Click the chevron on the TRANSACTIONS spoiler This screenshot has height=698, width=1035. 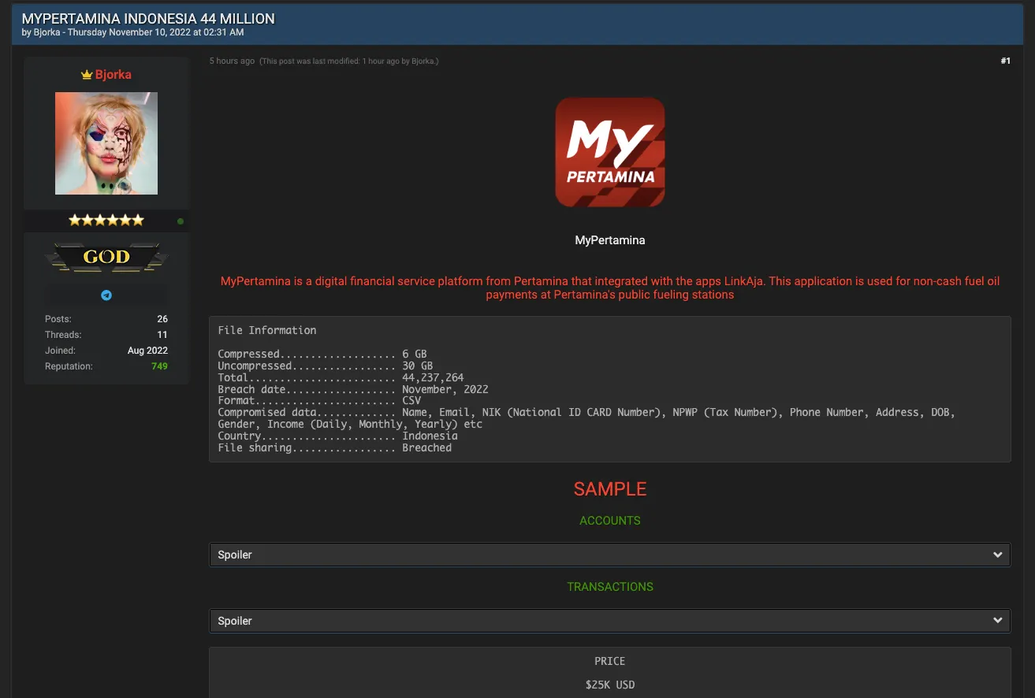(998, 621)
